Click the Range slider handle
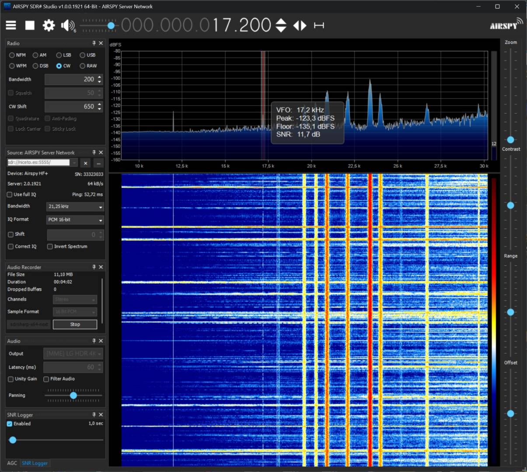527x472 pixels. pyautogui.click(x=510, y=312)
